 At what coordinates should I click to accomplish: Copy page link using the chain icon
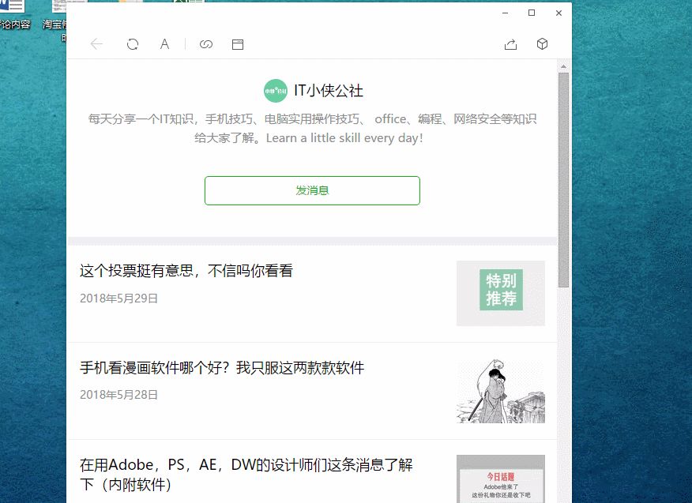pos(206,44)
